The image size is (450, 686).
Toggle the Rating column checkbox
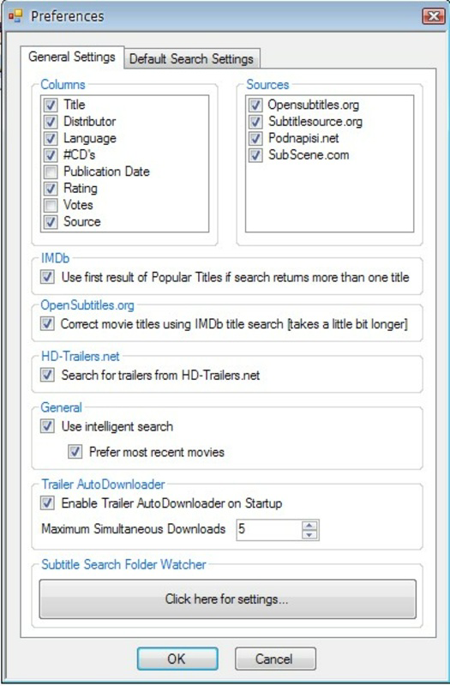tap(51, 188)
